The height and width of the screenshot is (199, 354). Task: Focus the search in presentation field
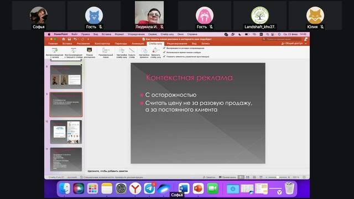tap(282, 39)
